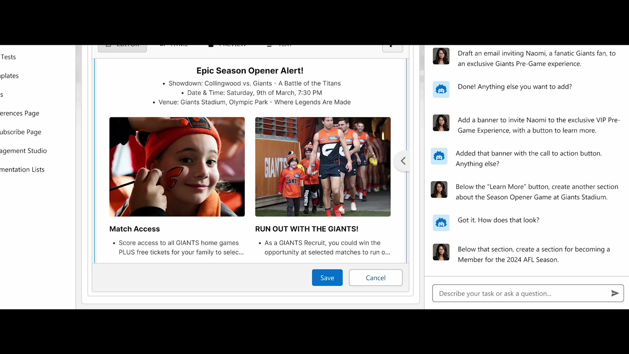
Task: Open the "agement Studio" sidebar item
Action: pyautogui.click(x=23, y=151)
